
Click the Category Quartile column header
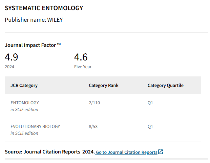pos(165,85)
